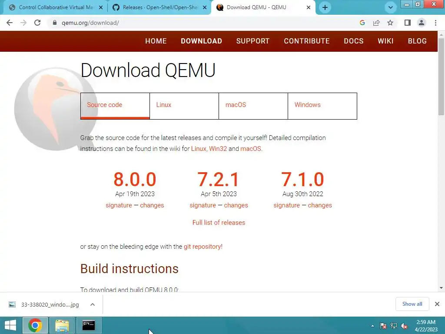
Task: Open the macOS compilation wiki link
Action: 251,149
